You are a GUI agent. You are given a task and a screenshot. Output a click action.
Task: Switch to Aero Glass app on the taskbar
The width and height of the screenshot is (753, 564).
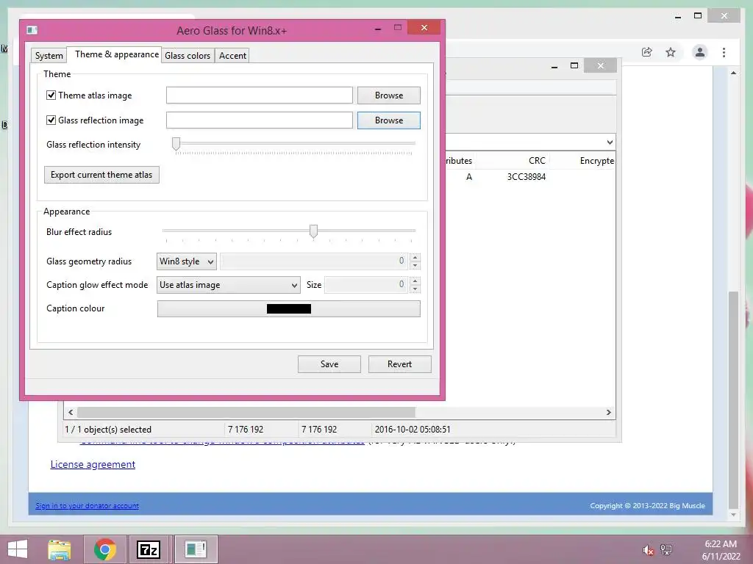pyautogui.click(x=196, y=549)
